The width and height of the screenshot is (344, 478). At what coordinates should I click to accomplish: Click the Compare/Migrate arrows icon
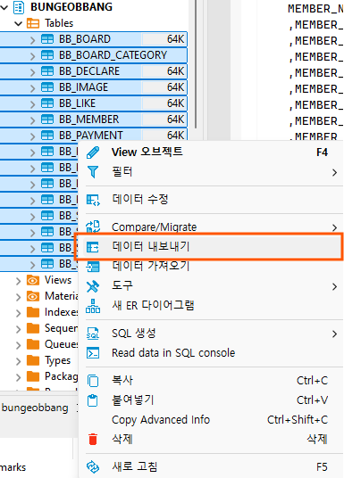pos(93,227)
